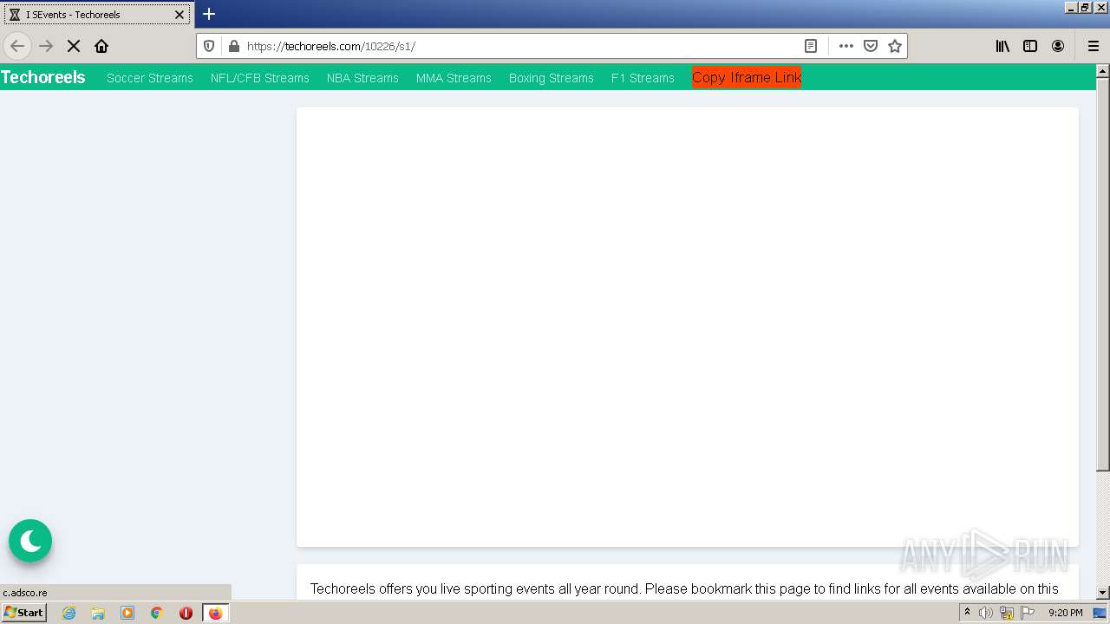Image resolution: width=1110 pixels, height=624 pixels.
Task: Click the page scrollbar down arrow
Action: (x=1103, y=593)
